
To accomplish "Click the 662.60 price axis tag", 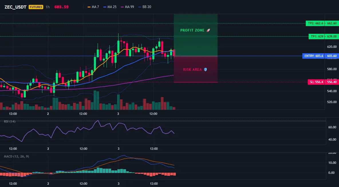I will (x=332, y=23).
